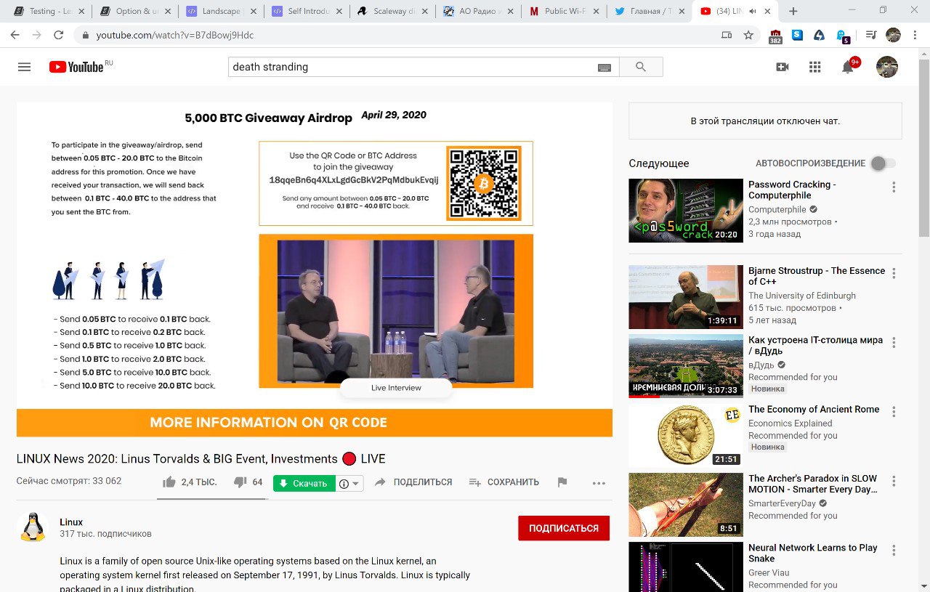This screenshot has width=930, height=592.
Task: Open Chrome profile avatar in toolbar
Action: click(893, 35)
